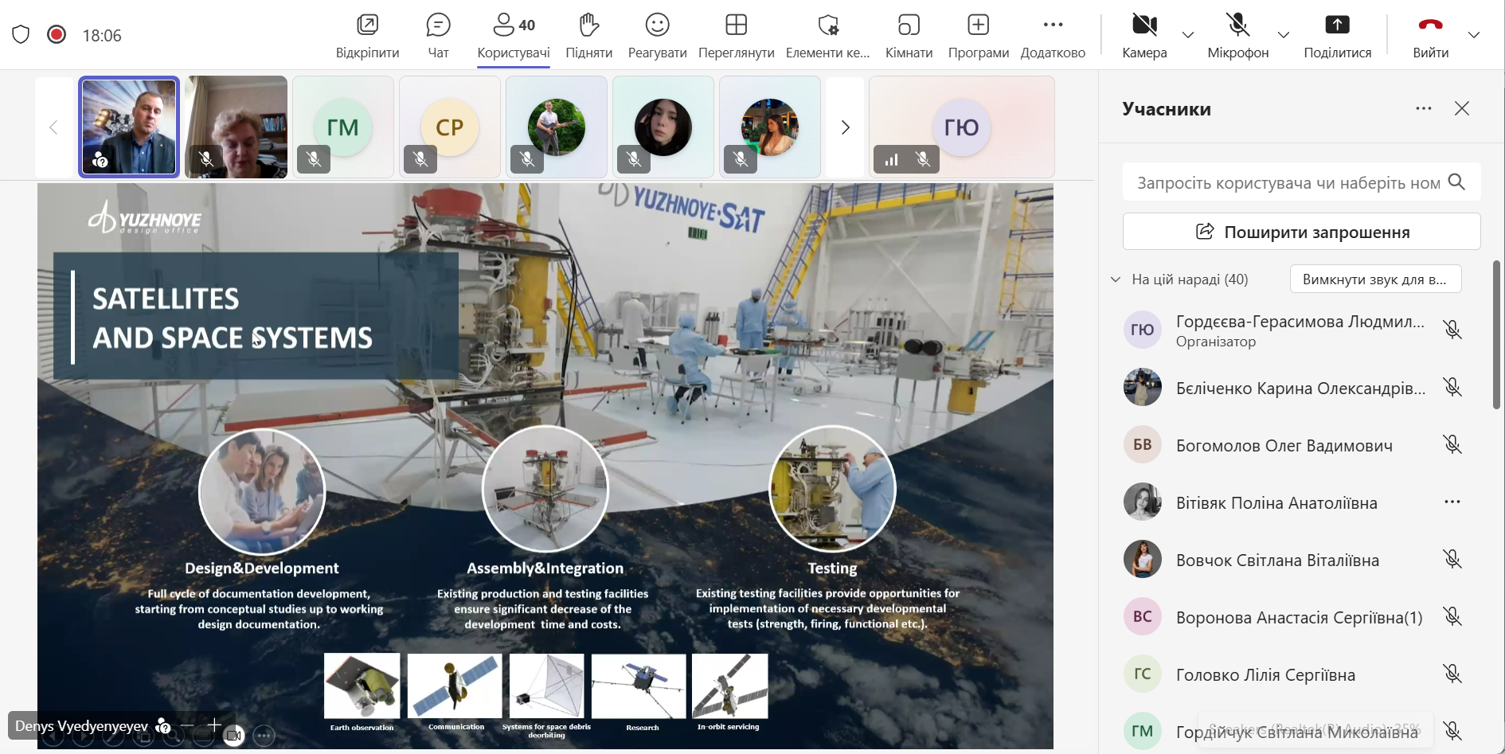This screenshot has height=754, width=1505.
Task: Open the More (Додатково) menu
Action: 1053,25
